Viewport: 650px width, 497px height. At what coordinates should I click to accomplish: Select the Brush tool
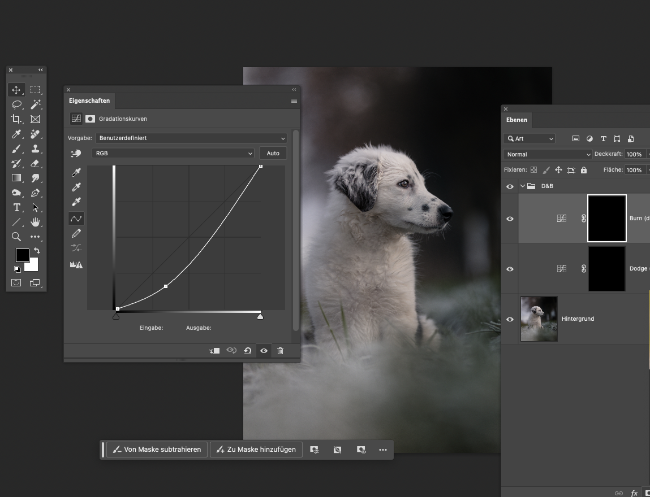click(16, 149)
